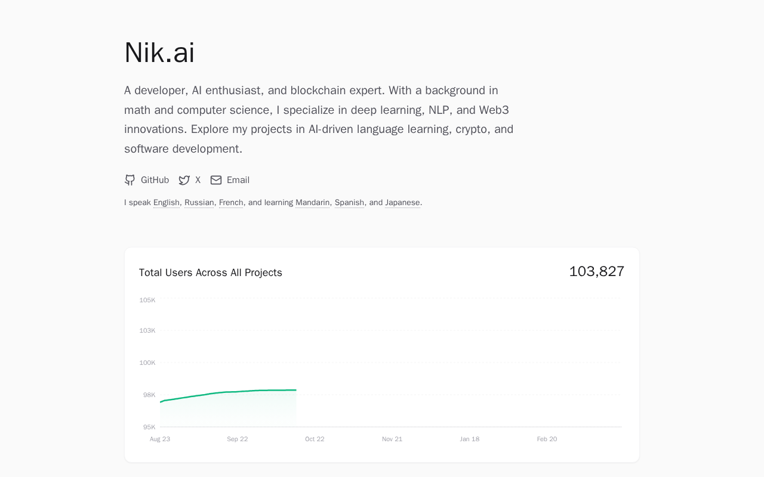Click the Nik.ai page heading
This screenshot has height=477, width=764.
point(159,52)
